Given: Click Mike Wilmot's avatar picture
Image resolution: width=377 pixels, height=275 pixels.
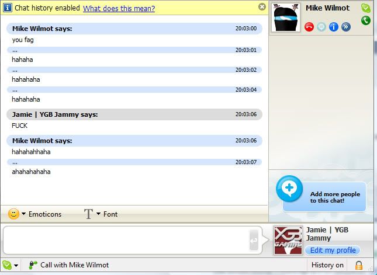Looking at the screenshot, I should pyautogui.click(x=286, y=18).
